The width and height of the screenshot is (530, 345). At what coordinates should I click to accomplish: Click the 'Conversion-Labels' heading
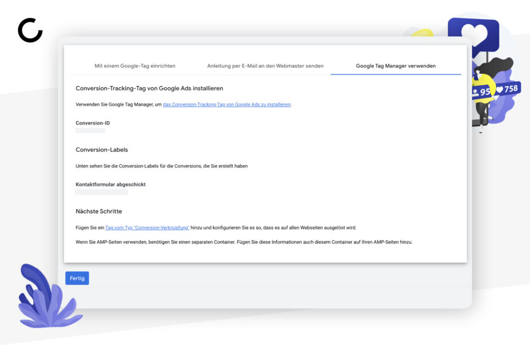(x=101, y=150)
